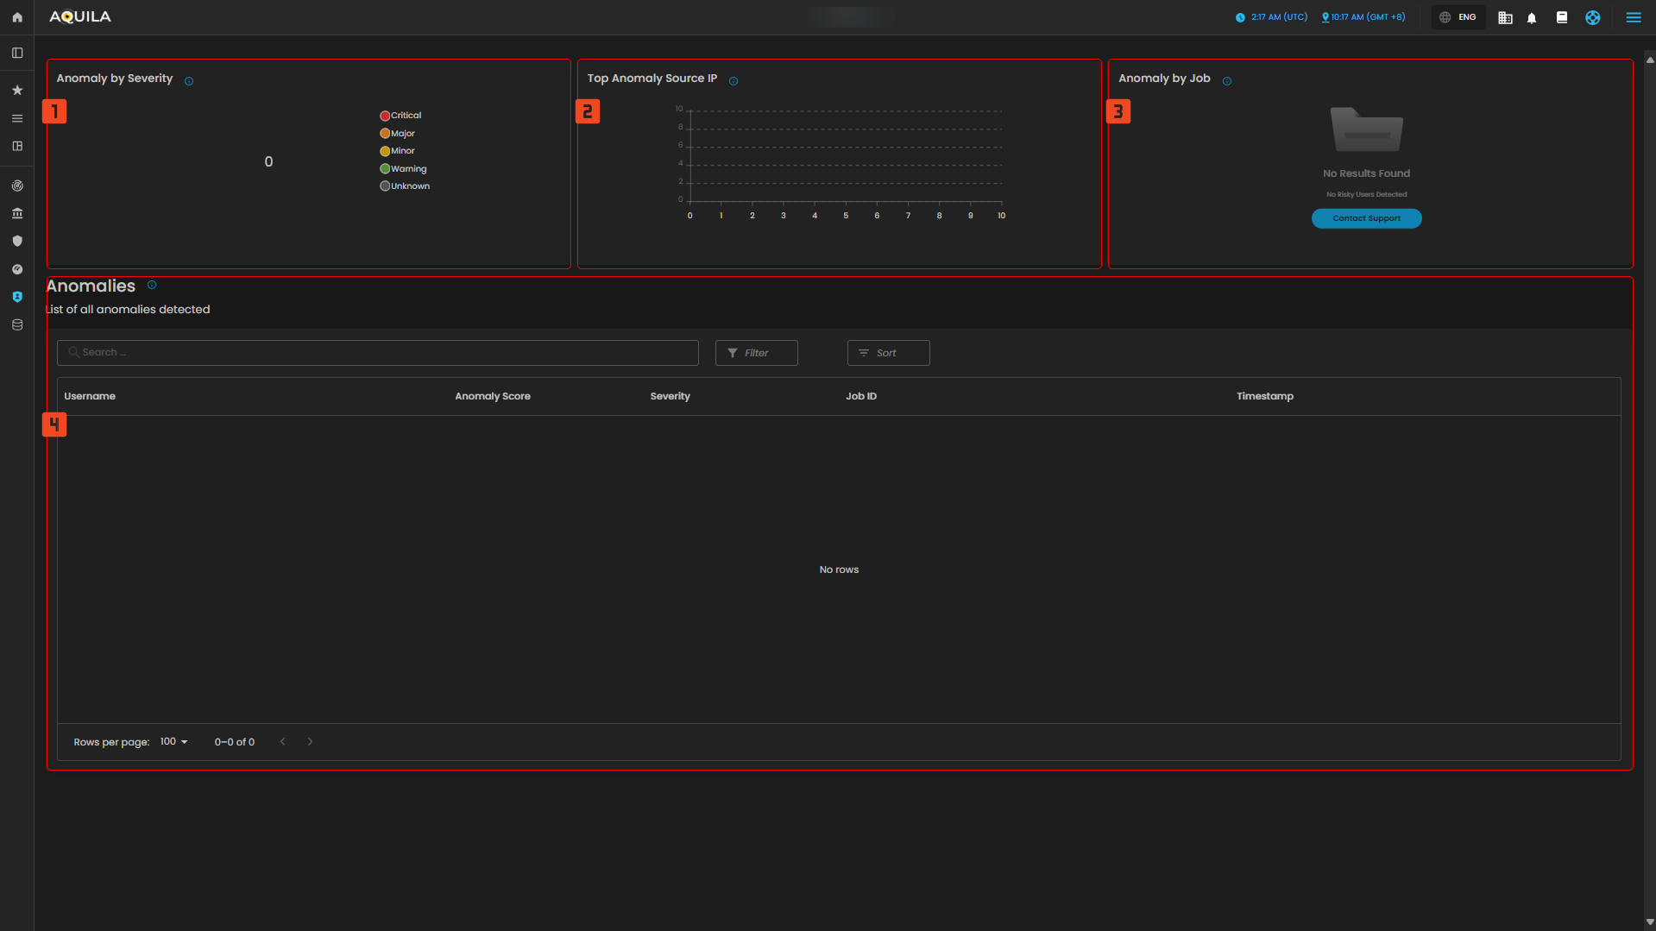Click the home icon in sidebar

17,17
